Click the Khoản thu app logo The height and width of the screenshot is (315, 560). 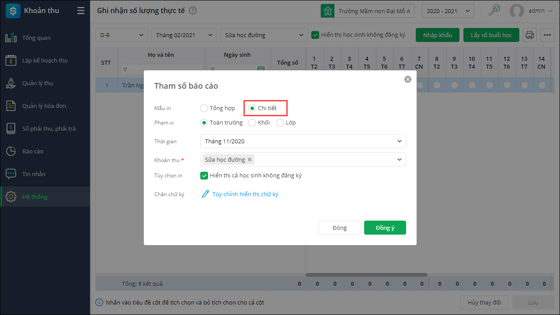click(13, 11)
